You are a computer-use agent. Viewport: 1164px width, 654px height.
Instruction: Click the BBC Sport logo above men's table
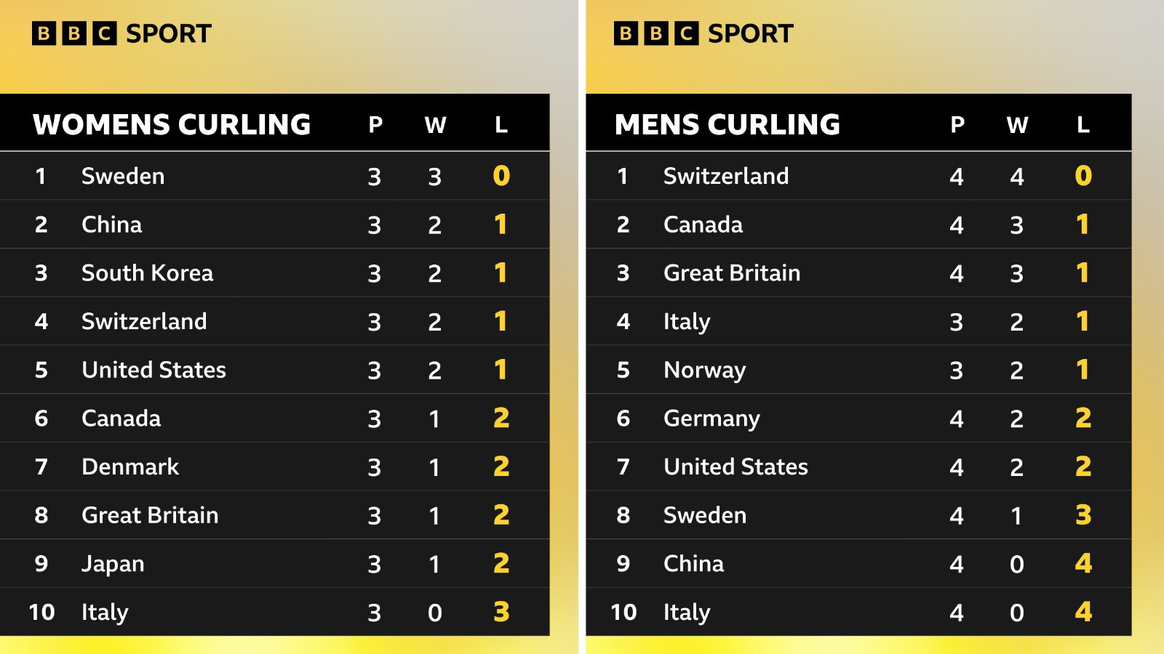[703, 33]
